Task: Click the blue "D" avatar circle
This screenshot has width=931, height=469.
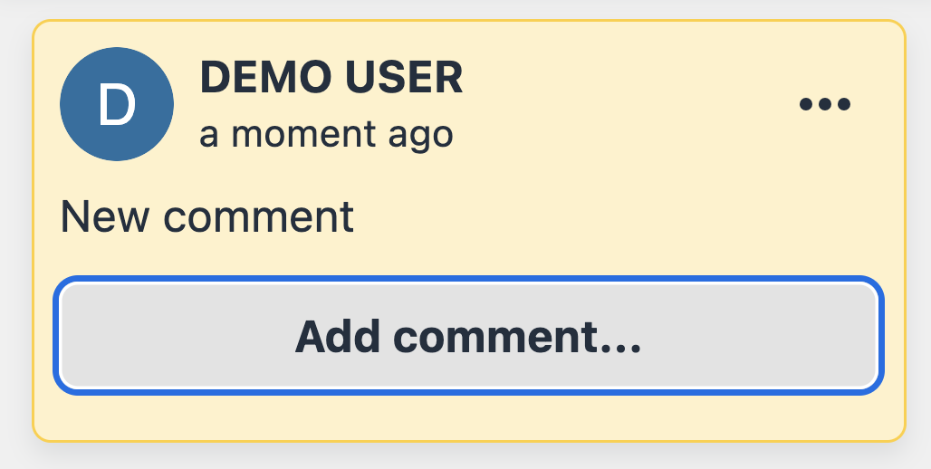Action: [117, 105]
